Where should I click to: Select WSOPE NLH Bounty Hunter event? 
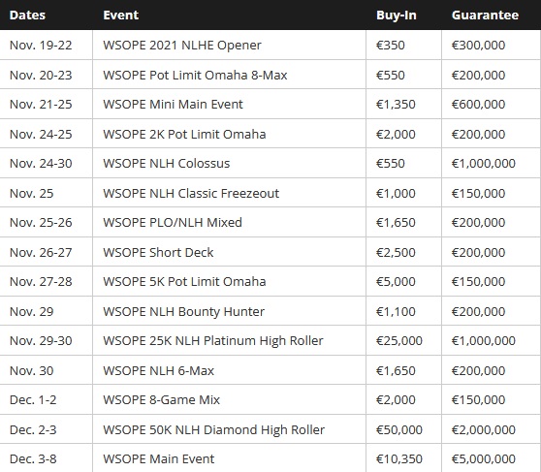tap(183, 311)
